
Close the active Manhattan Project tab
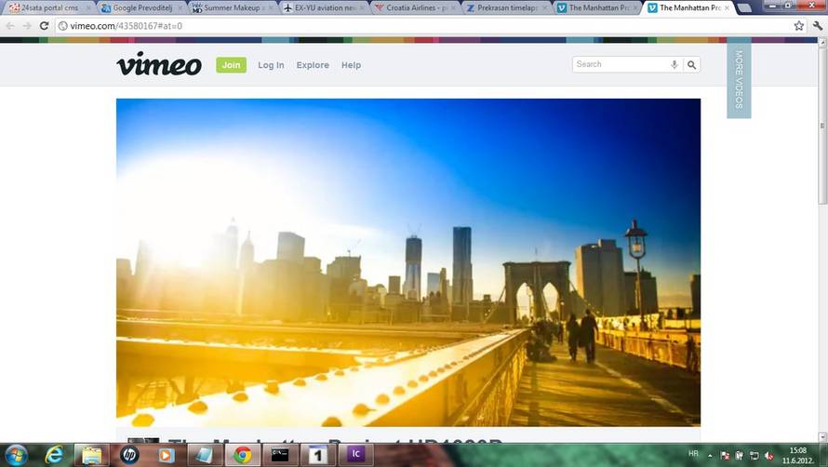point(728,8)
